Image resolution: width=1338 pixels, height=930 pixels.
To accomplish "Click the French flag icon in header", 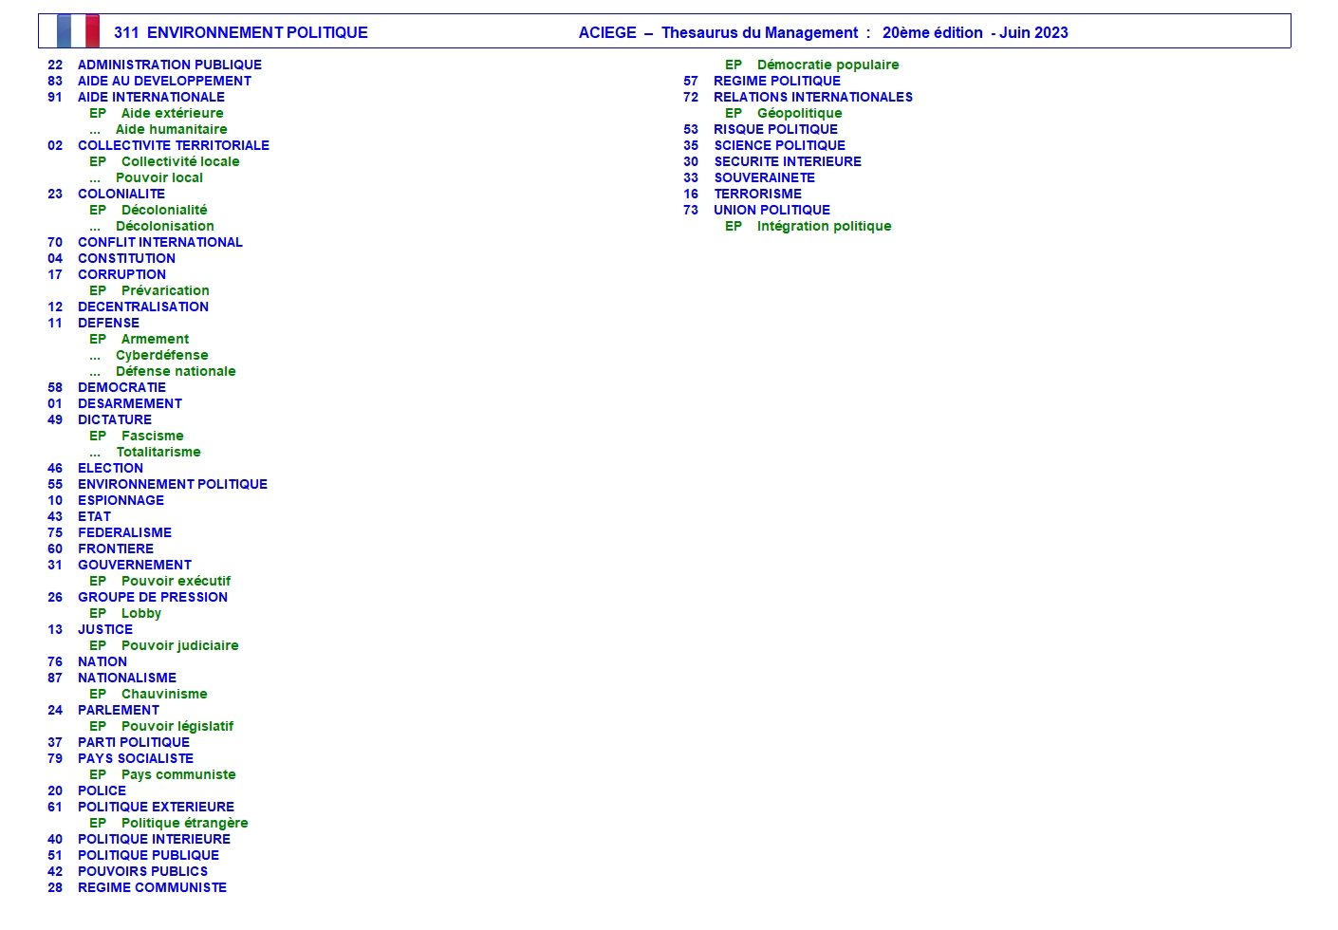I will pyautogui.click(x=78, y=31).
